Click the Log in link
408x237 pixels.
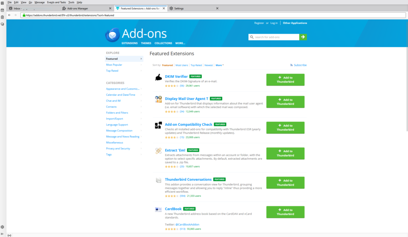274,23
